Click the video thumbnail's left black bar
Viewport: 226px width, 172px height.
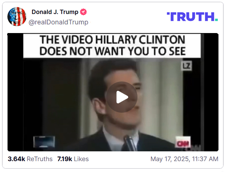tap(15, 92)
